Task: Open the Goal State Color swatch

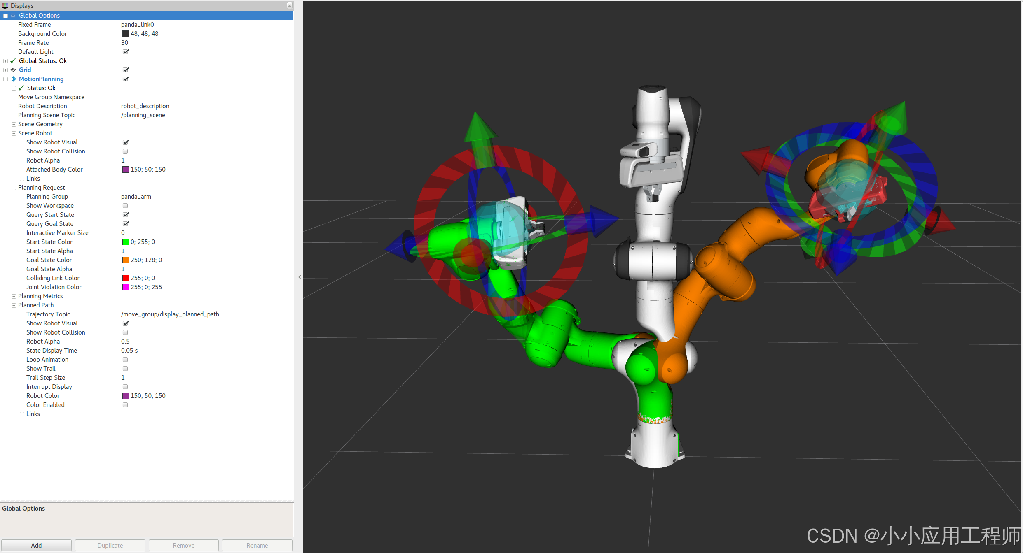Action: tap(126, 260)
